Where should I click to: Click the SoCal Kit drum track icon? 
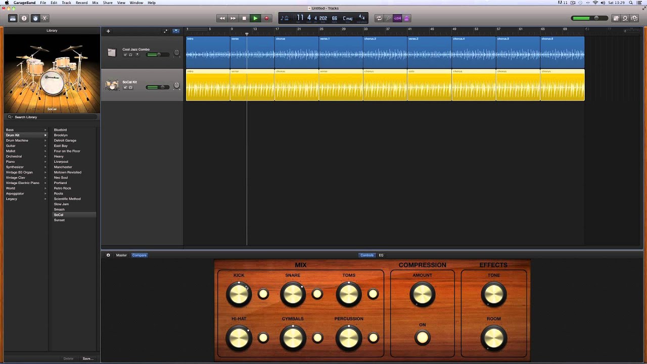pyautogui.click(x=112, y=85)
